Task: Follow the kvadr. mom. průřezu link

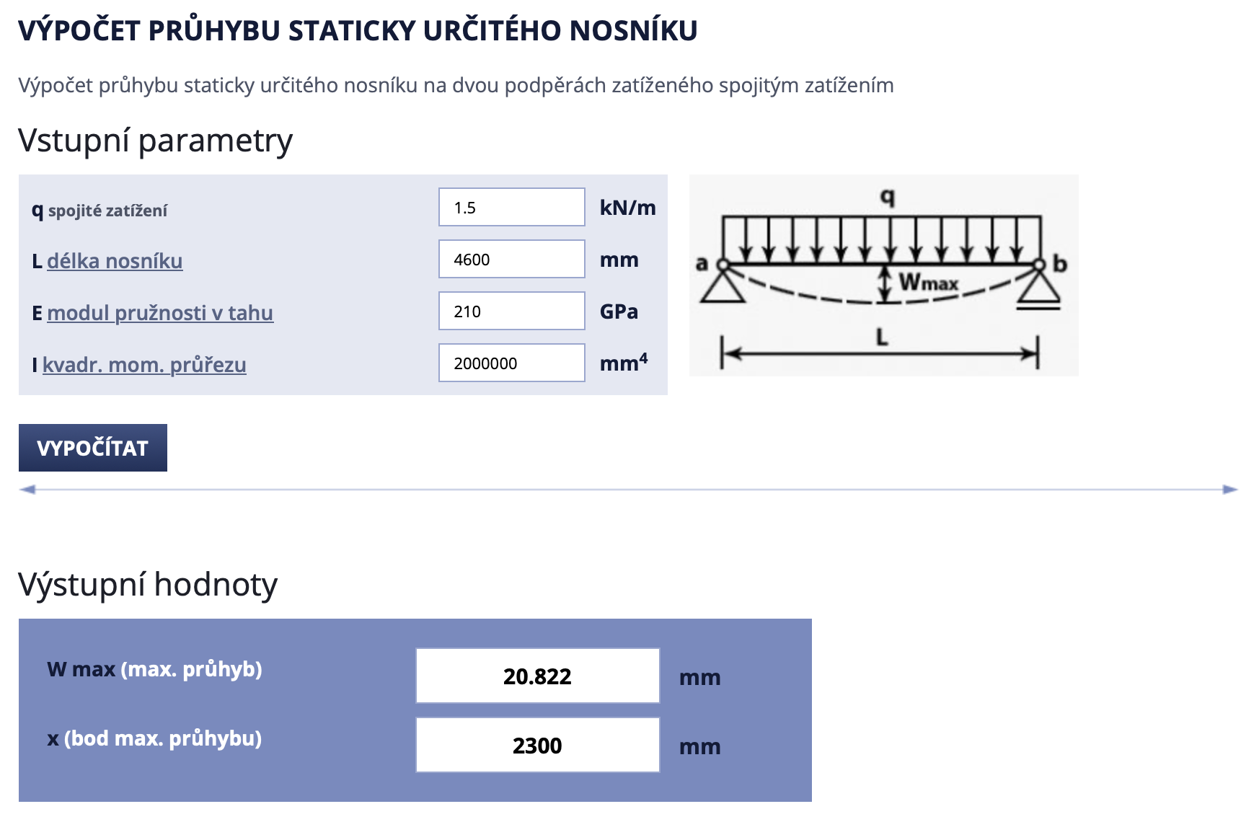Action: (x=144, y=365)
